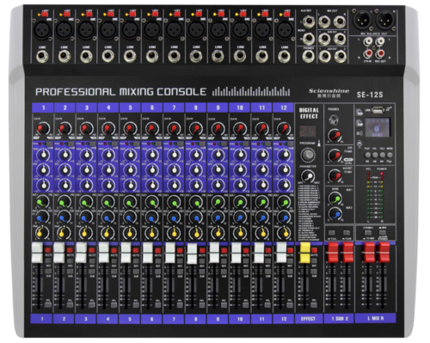Click the red SUB 1 fader
The height and width of the screenshot is (343, 430).
point(333,253)
